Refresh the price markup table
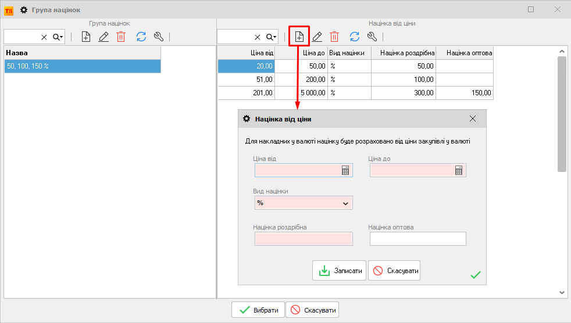Viewport: 571px width, 323px height. click(x=354, y=37)
